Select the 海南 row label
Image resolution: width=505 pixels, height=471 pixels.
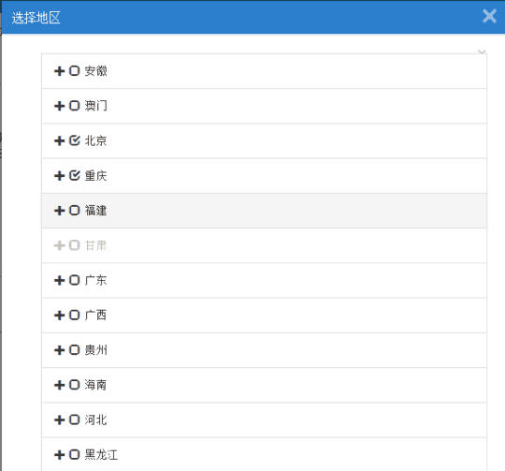tap(95, 385)
